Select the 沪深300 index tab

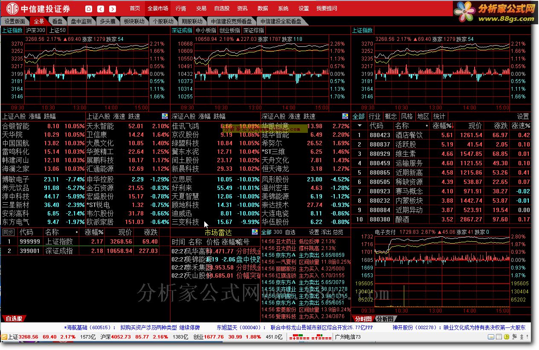pos(35,30)
